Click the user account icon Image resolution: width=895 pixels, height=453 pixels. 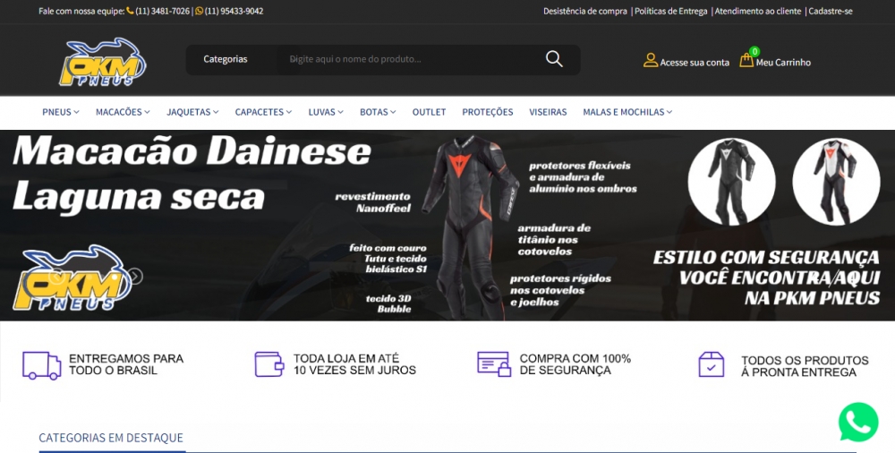click(651, 60)
